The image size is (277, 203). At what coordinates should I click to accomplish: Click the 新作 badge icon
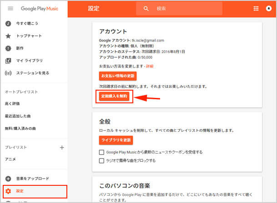pyautogui.click(x=8, y=48)
